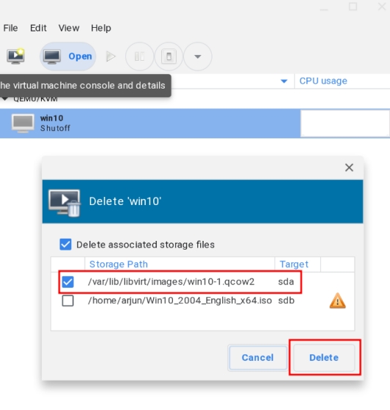This screenshot has height=410, width=390.
Task: Click the warning triangle icon for sdb
Action: (x=338, y=301)
